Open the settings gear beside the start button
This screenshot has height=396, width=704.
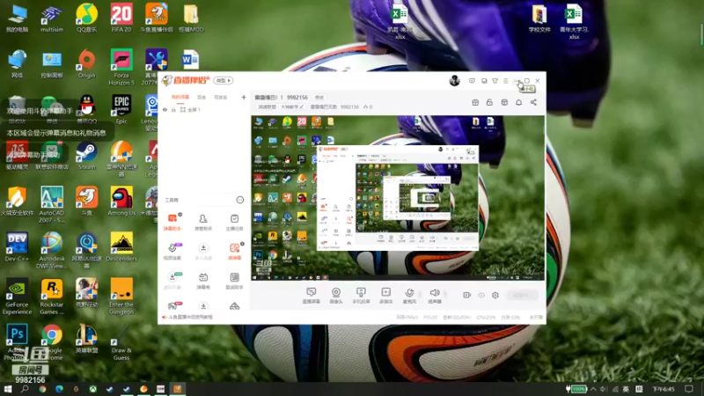[x=495, y=295]
